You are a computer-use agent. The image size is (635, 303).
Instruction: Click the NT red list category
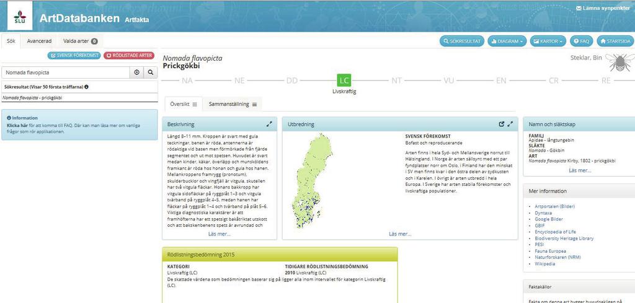coord(396,81)
